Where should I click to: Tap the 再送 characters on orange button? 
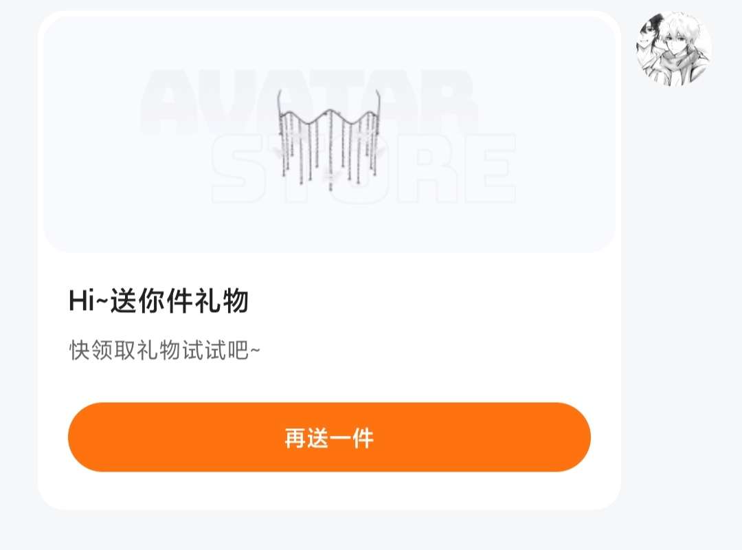point(306,437)
